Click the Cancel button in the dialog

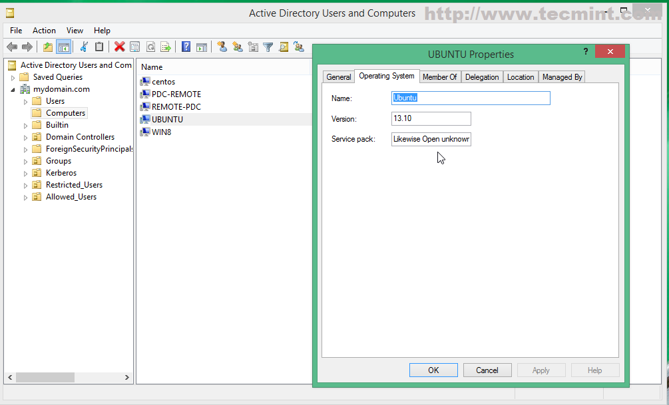click(x=487, y=370)
